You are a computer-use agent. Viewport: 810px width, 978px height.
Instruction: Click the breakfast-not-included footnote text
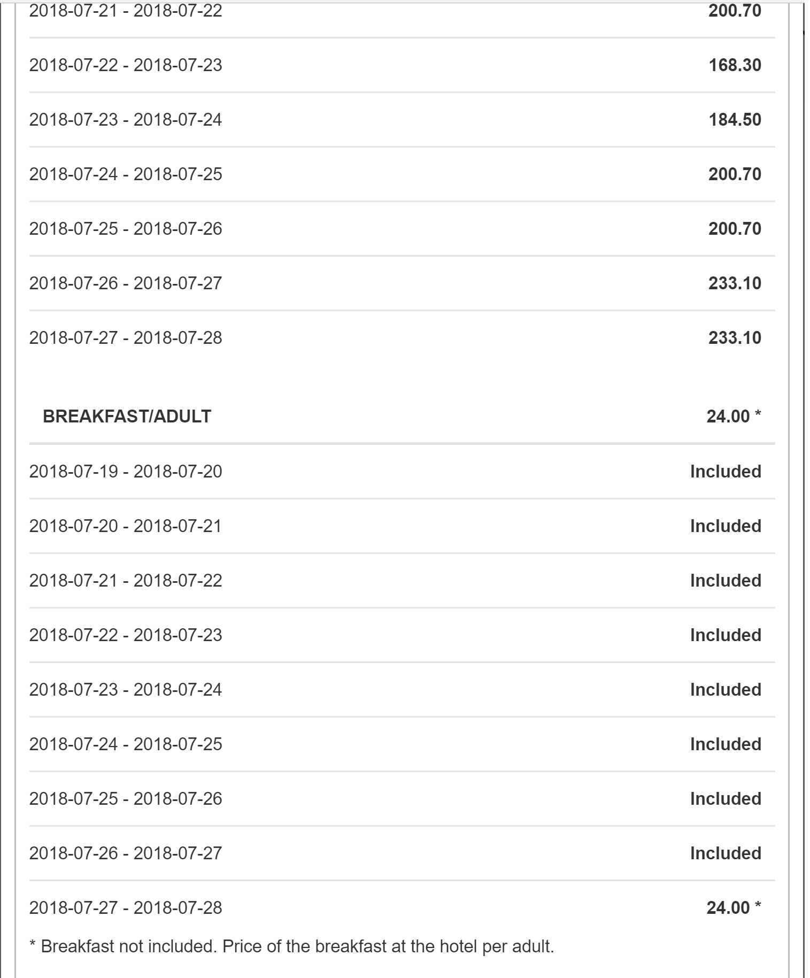[x=291, y=946]
